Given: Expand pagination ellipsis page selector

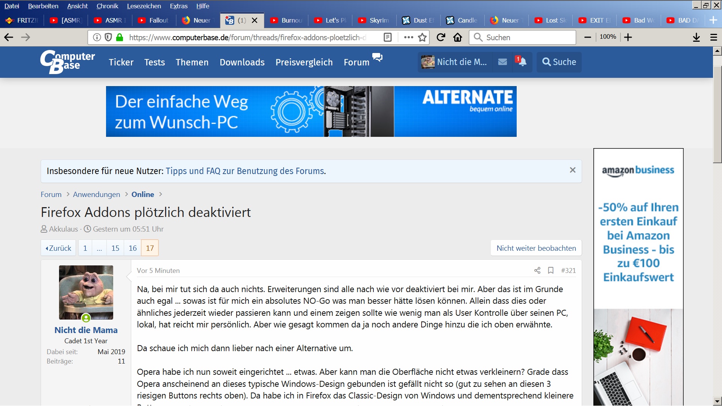Looking at the screenshot, I should tap(99, 248).
